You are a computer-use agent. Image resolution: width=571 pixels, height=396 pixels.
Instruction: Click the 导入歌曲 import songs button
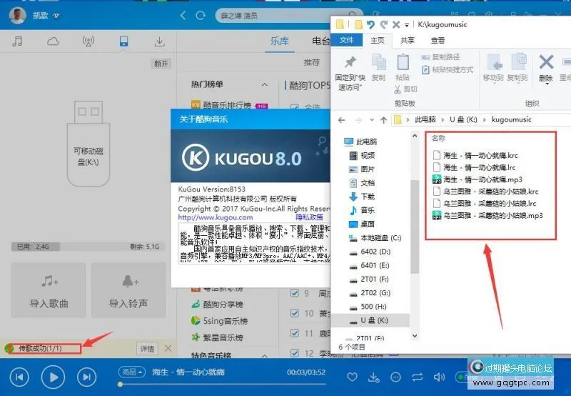(49, 290)
